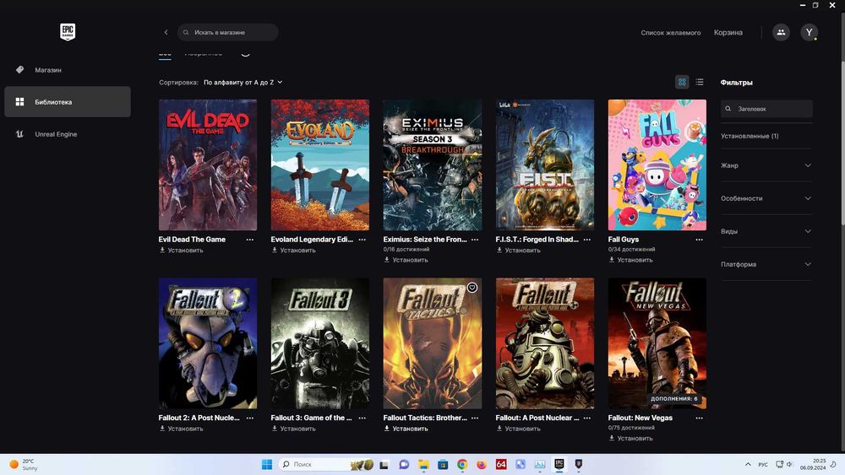Open the Eximius Season 3 cover art
845x475 pixels.
(x=432, y=165)
